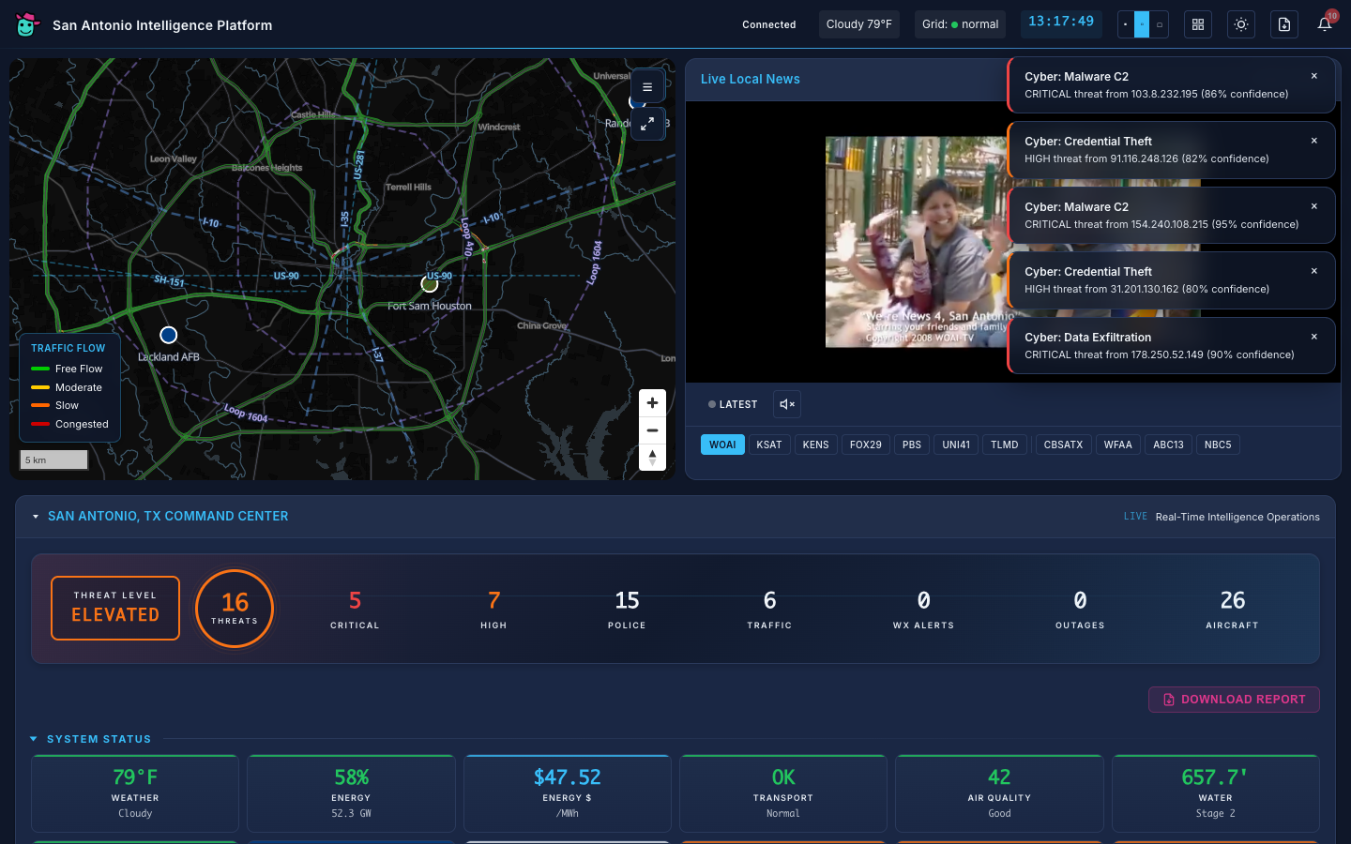Image resolution: width=1351 pixels, height=844 pixels.
Task: Select the FOX29 channel tab
Action: pyautogui.click(x=865, y=444)
